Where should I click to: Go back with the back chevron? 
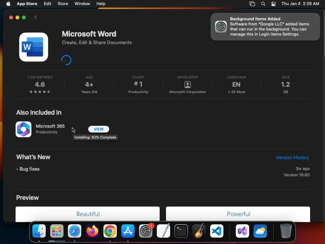tap(36, 17)
